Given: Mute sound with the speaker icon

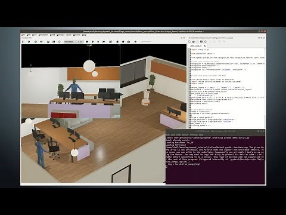Looking at the screenshot, I should (x=135, y=42).
